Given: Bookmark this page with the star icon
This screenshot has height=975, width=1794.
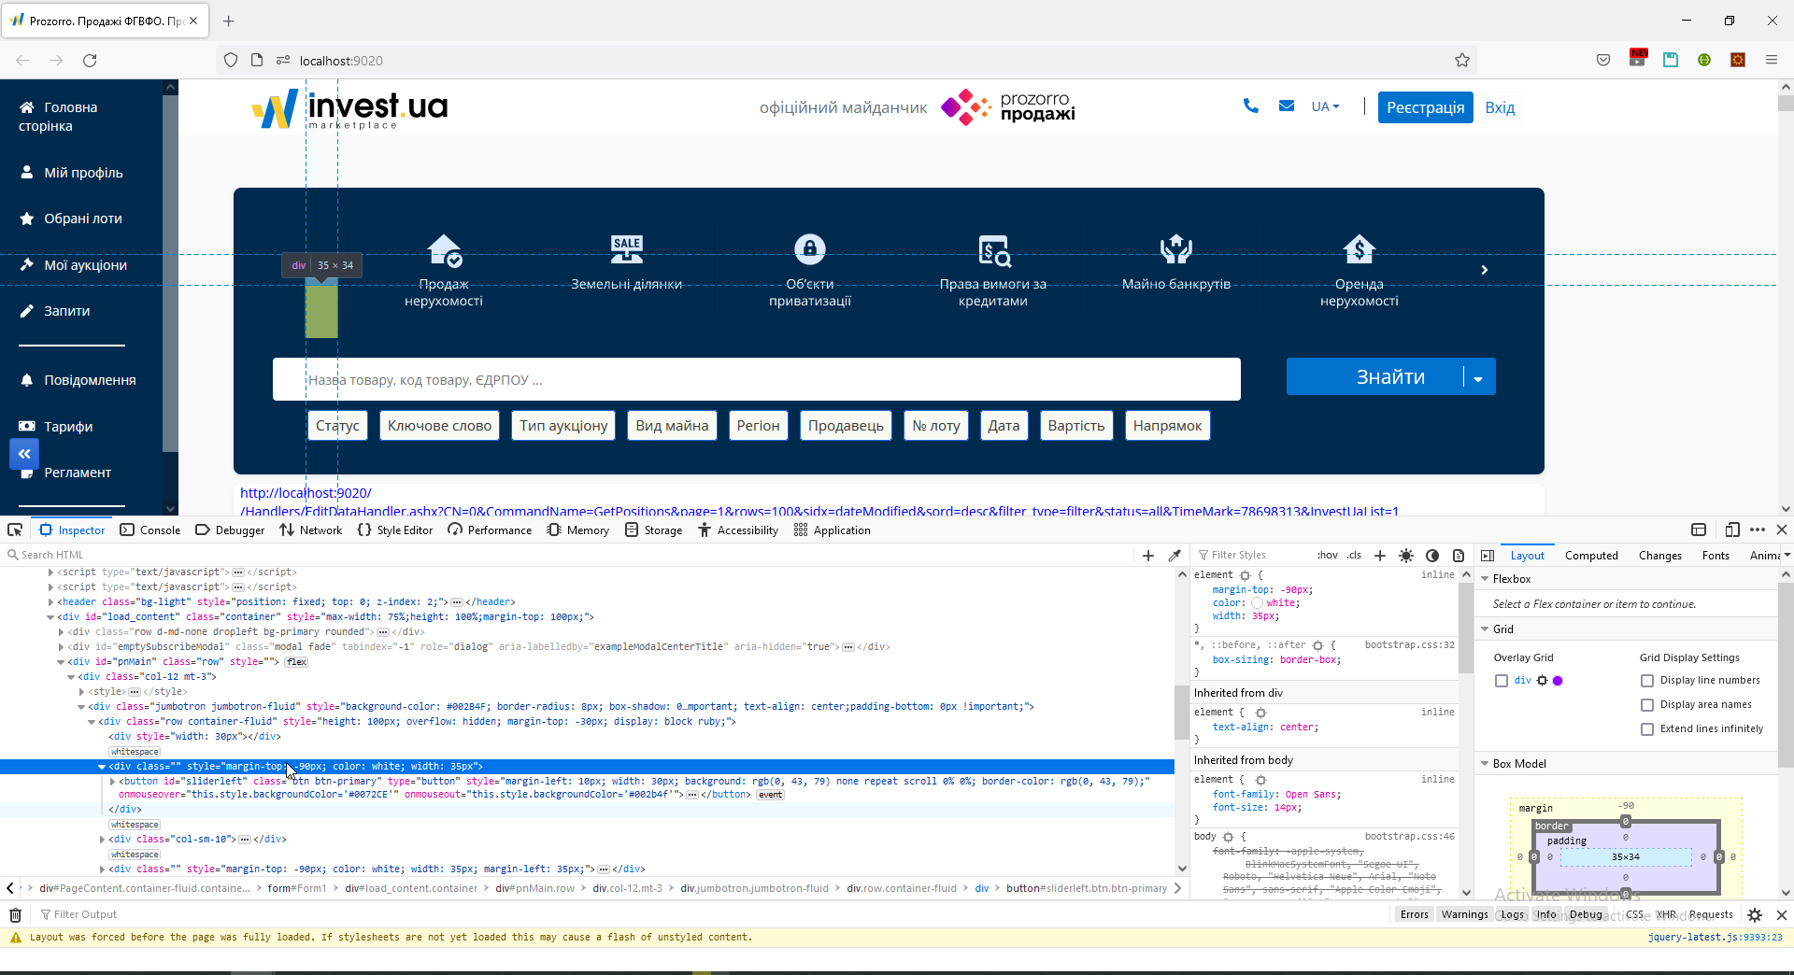Looking at the screenshot, I should point(1462,60).
